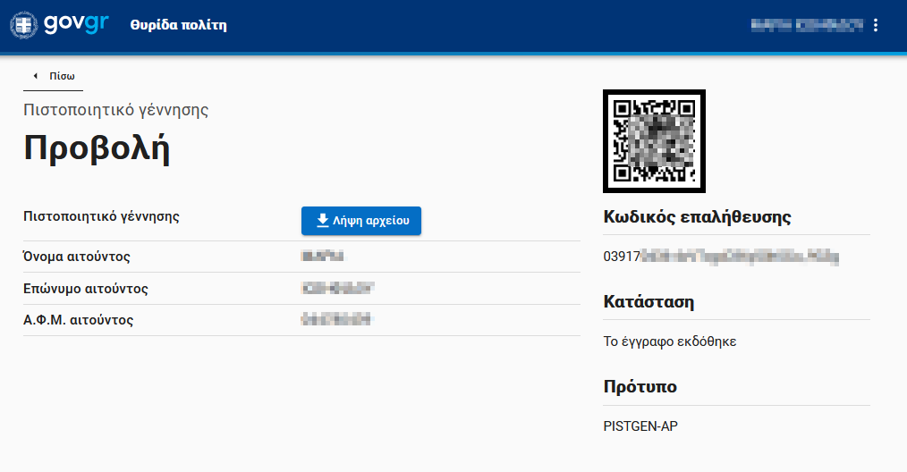907x472 pixels.
Task: Click the QR code image
Action: pyautogui.click(x=654, y=140)
